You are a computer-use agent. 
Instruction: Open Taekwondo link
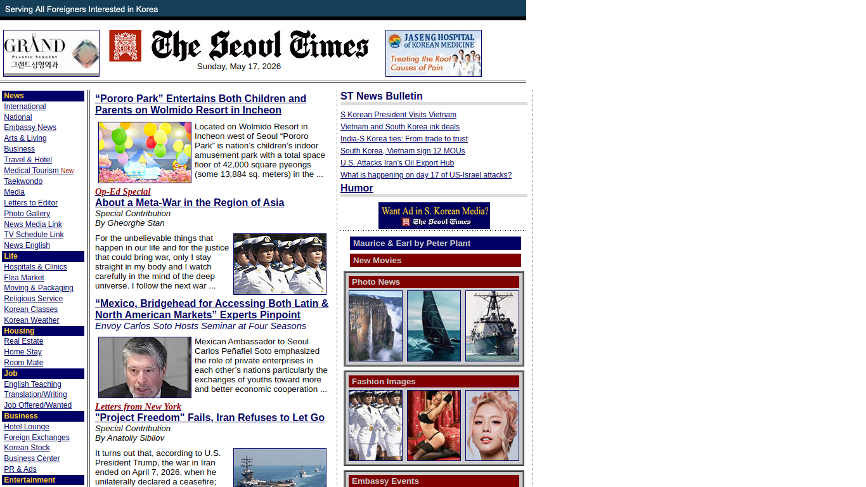23,181
